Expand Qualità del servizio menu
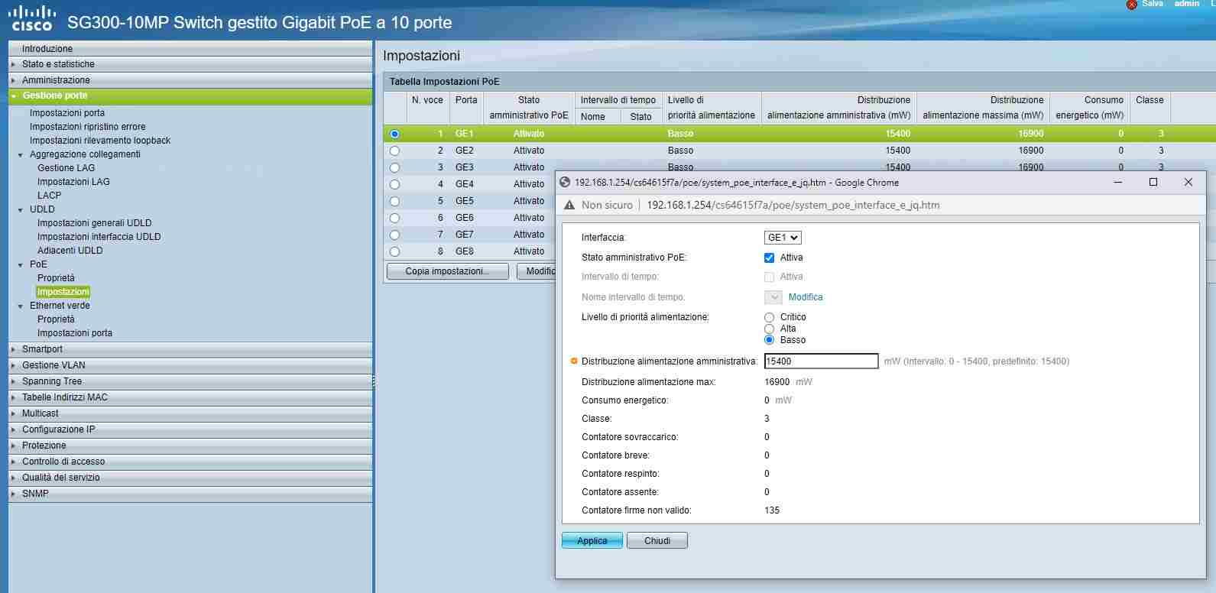This screenshot has height=593, width=1216. pos(190,478)
